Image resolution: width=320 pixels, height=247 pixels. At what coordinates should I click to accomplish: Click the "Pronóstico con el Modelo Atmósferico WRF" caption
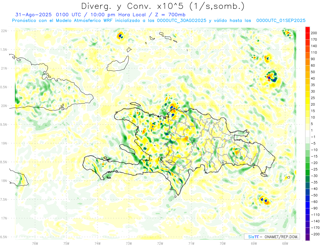tap(63, 21)
